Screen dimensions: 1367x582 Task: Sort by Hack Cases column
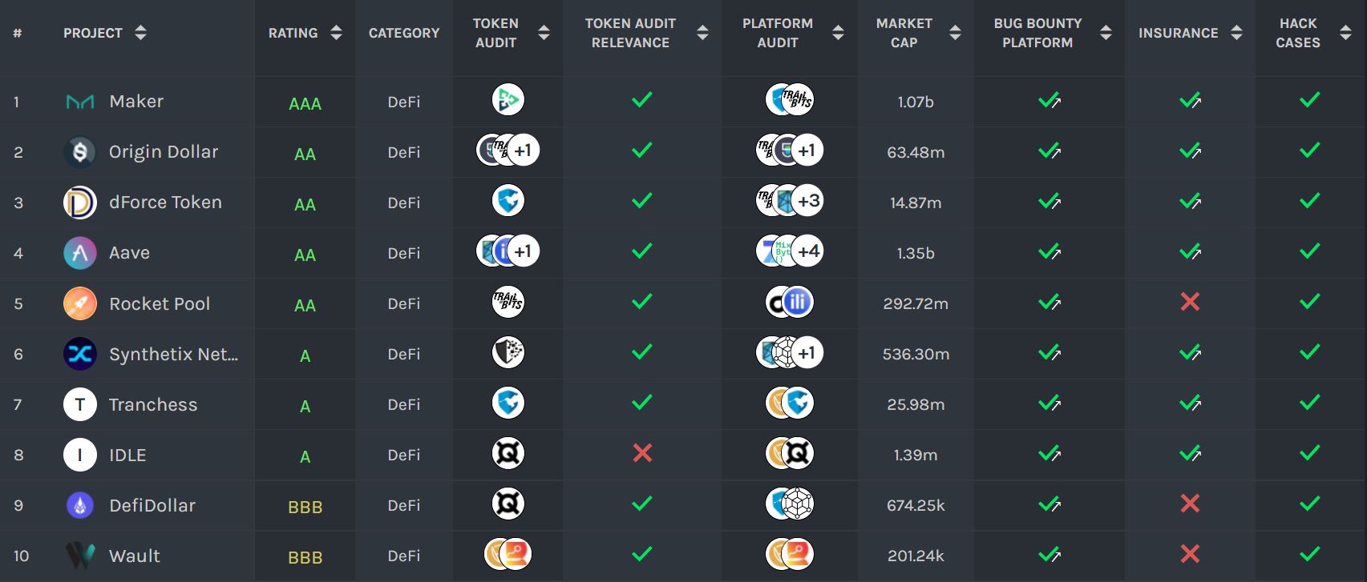click(1345, 33)
